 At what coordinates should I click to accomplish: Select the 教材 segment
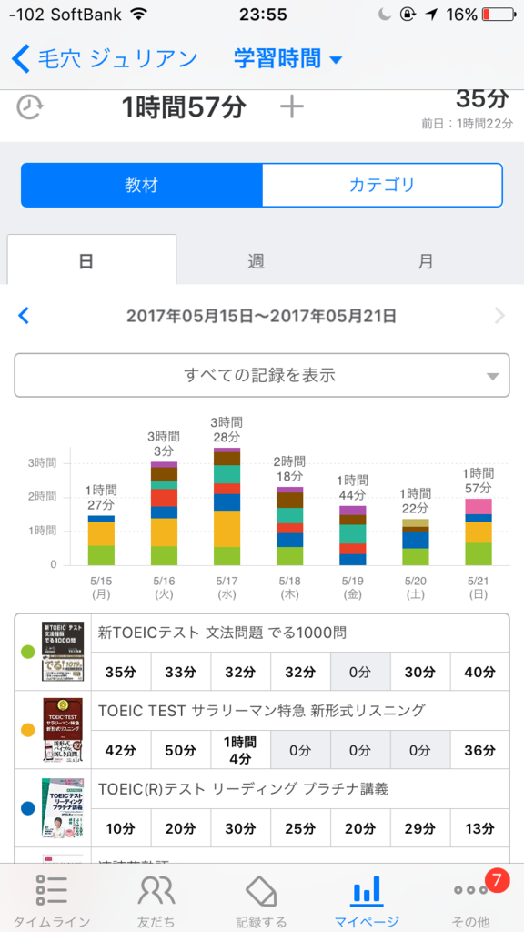coord(141,185)
